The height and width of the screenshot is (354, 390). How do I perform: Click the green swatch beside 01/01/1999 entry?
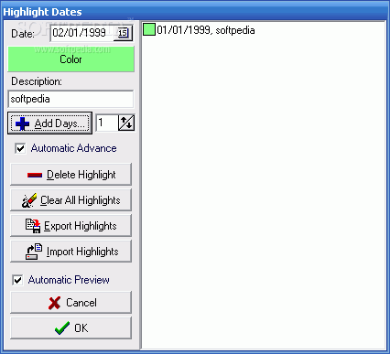tap(149, 29)
